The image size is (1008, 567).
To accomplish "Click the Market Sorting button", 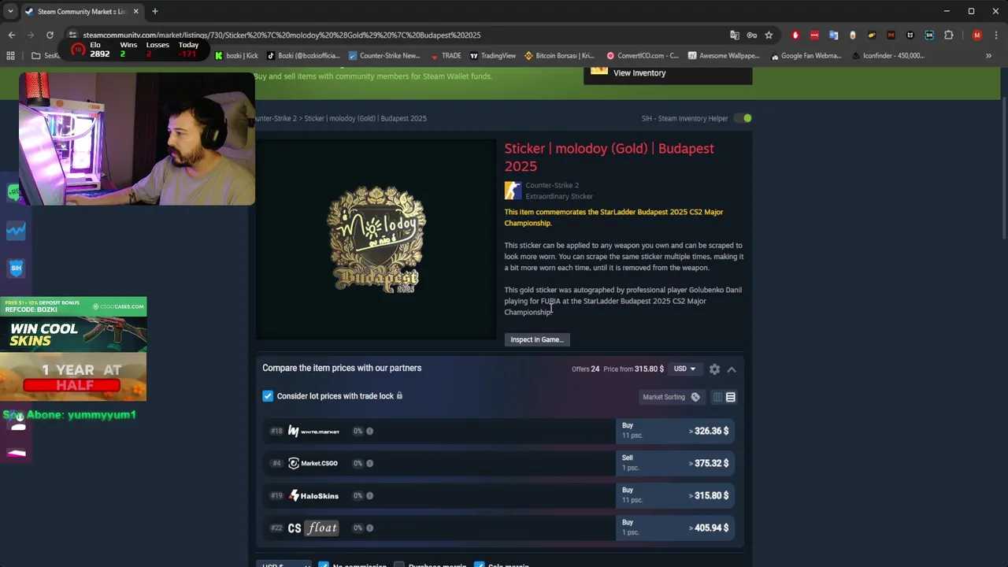I will pyautogui.click(x=671, y=397).
